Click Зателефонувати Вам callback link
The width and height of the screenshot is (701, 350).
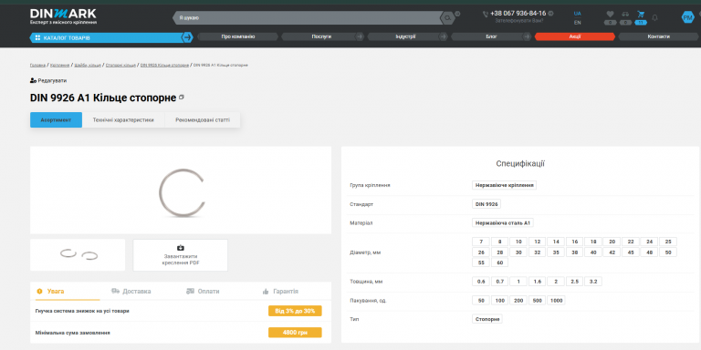[519, 21]
